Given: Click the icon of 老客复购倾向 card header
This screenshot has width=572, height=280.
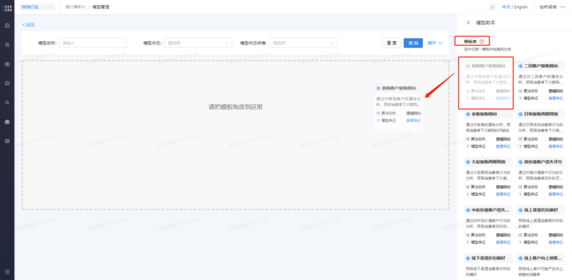Looking at the screenshot, I should pyautogui.click(x=468, y=114).
